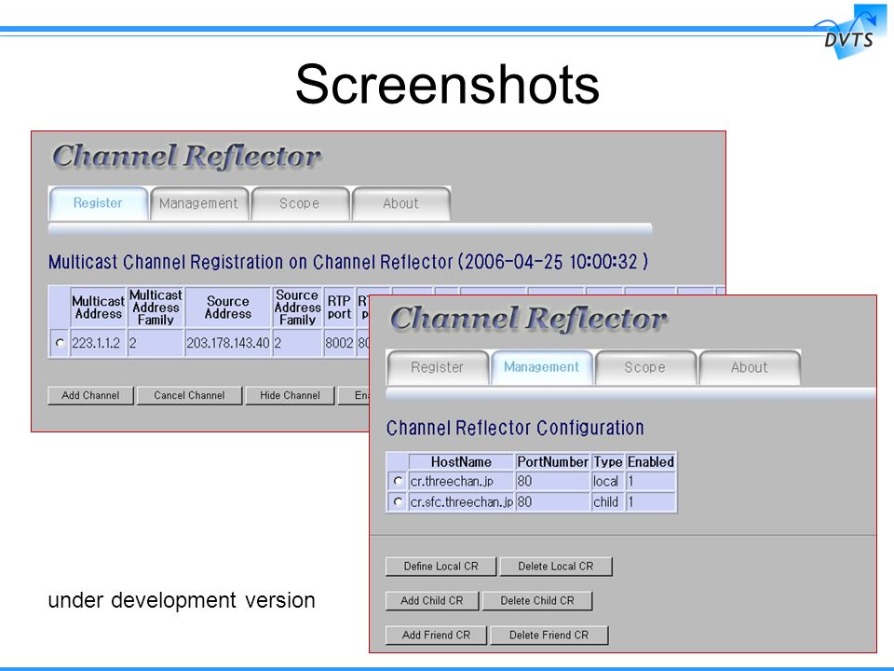This screenshot has height=671, width=894.
Task: Click the Multicast Address Family column header
Action: coord(156,308)
